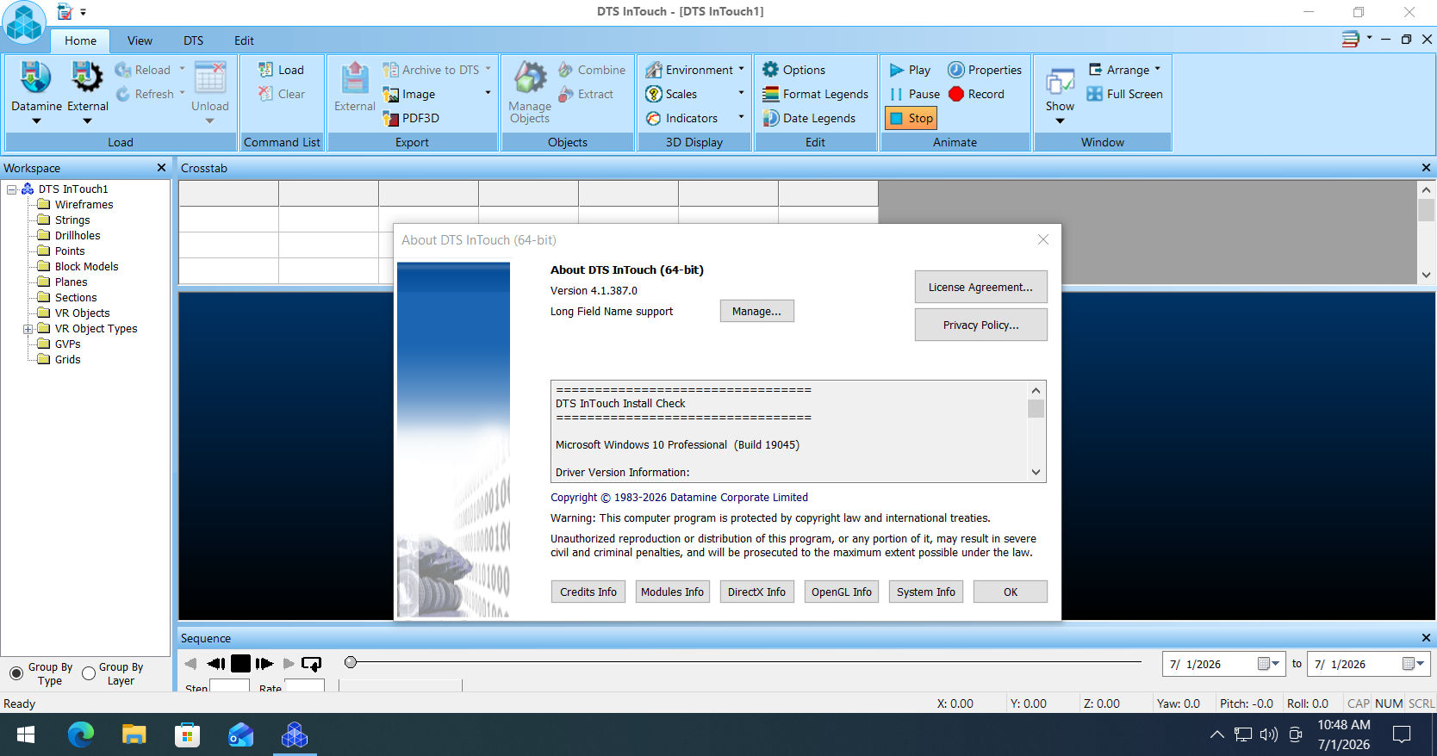Viewport: 1437px width, 756px height.
Task: Click down arrow of Crosstab scrollbar
Action: tap(1426, 275)
